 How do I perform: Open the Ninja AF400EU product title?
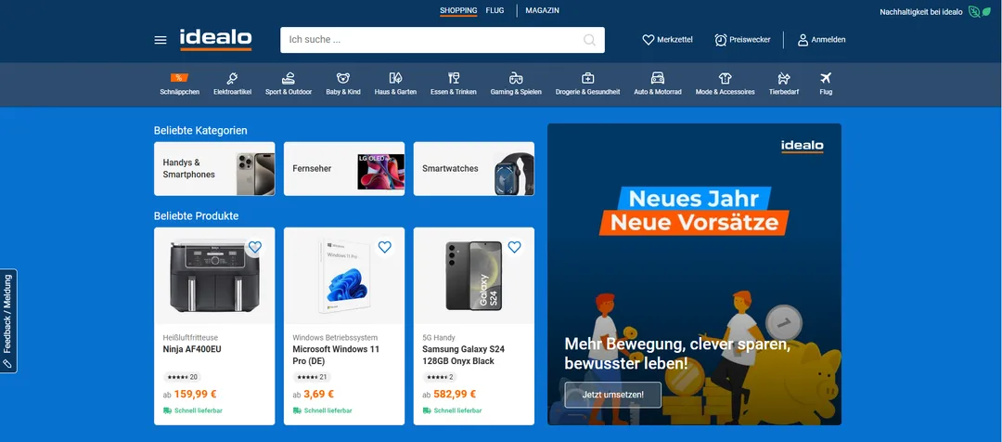(x=192, y=349)
